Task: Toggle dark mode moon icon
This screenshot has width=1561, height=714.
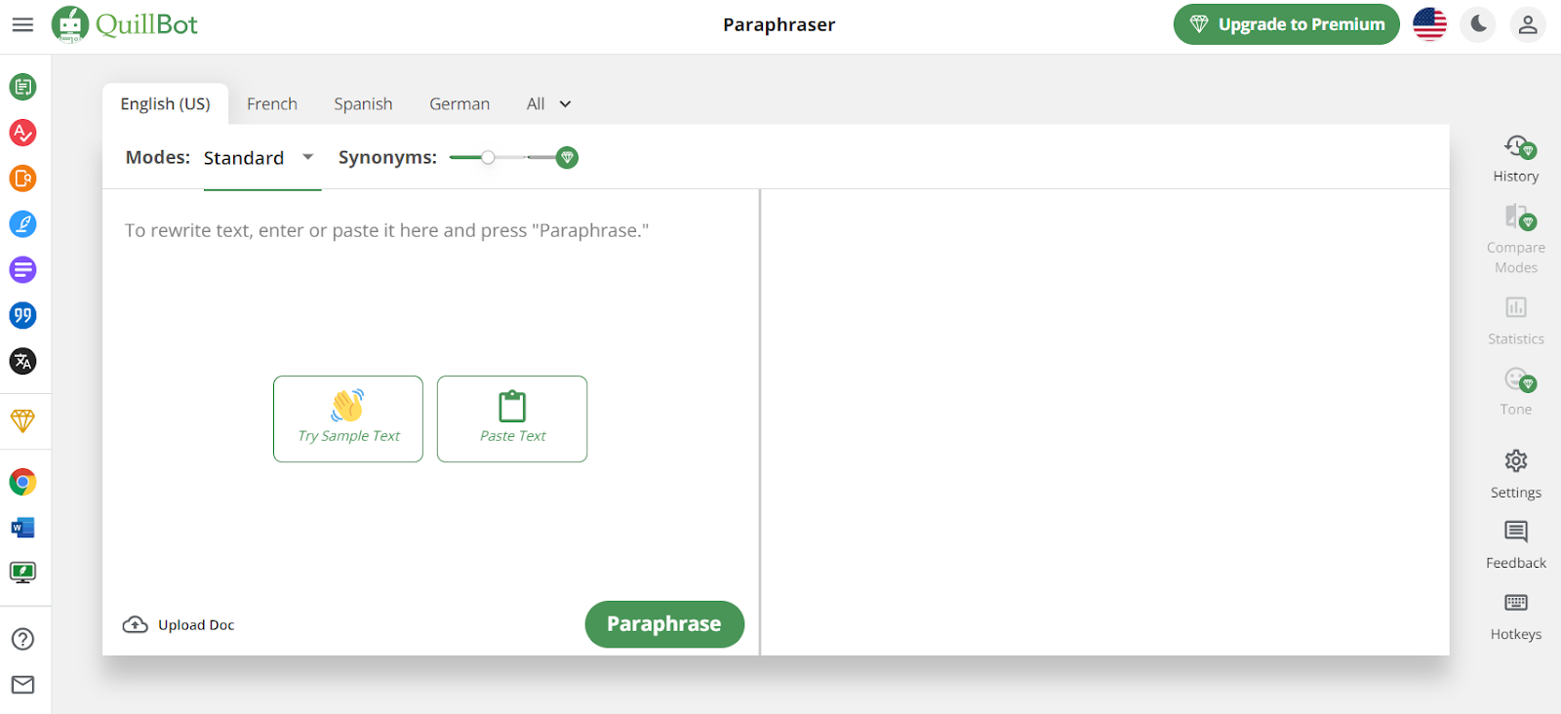Action: click(x=1478, y=24)
